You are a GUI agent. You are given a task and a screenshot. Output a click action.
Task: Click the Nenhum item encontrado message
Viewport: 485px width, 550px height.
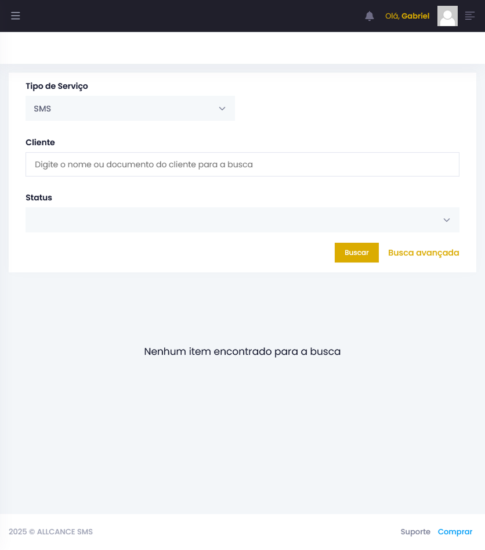tap(242, 351)
